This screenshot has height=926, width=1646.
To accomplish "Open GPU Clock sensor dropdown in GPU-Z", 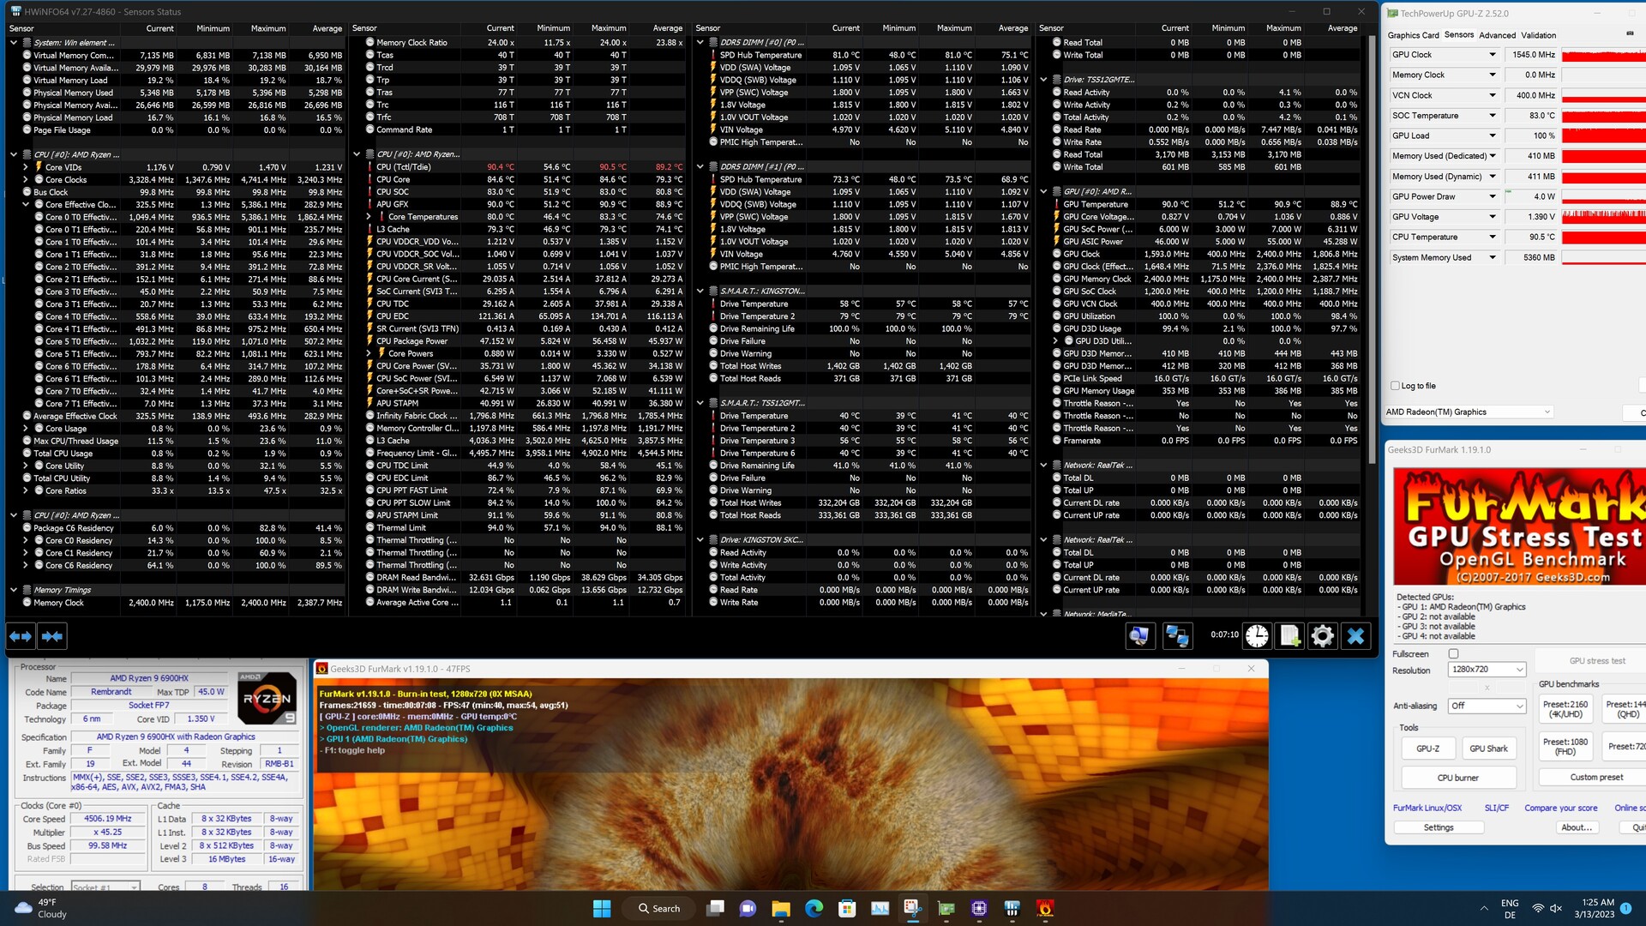I will point(1493,54).
